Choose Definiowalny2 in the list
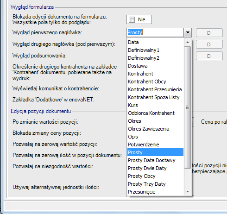This screenshot has width=227, height=214. pyautogui.click(x=155, y=58)
